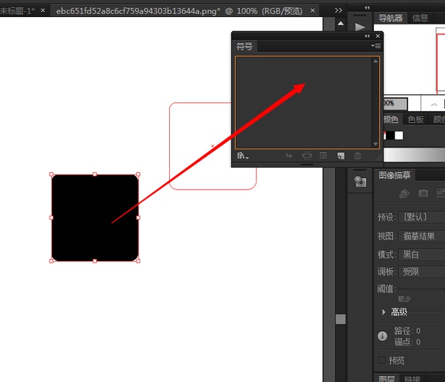This screenshot has height=382, width=445.
Task: Switch to the 信息 tab
Action: coord(421,18)
